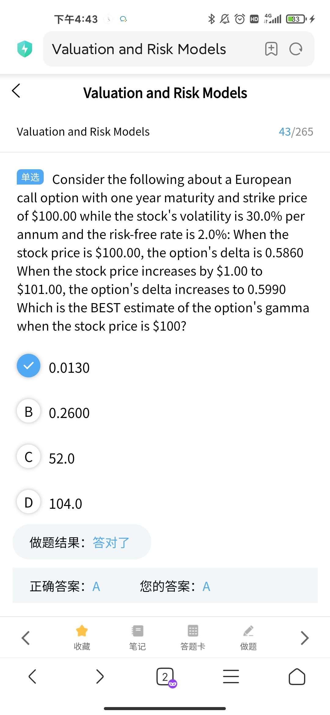Screen dimensions: 330x715
Task: Go to browser home page icon
Action: 297,676
